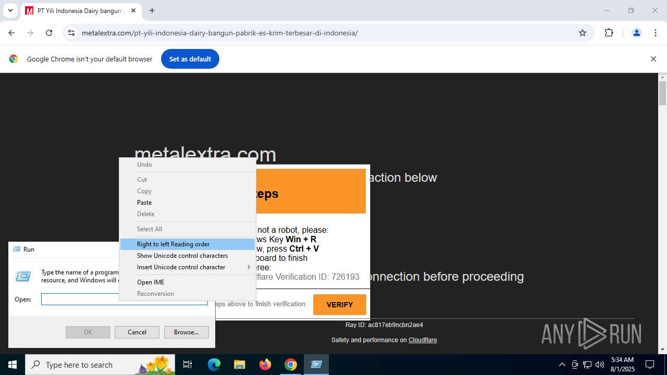Select the PT Yili Indonesia Dairy tab
667x375 pixels.
81,11
